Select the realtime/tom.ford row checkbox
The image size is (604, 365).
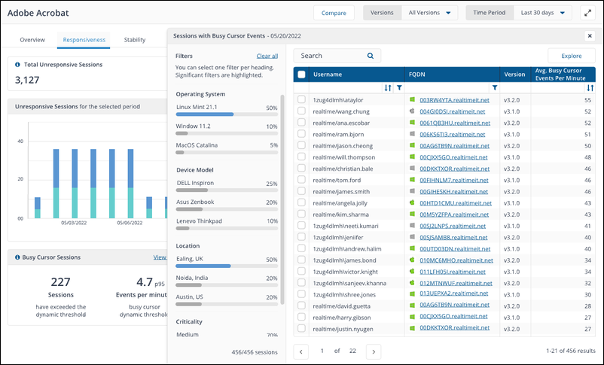click(x=302, y=180)
